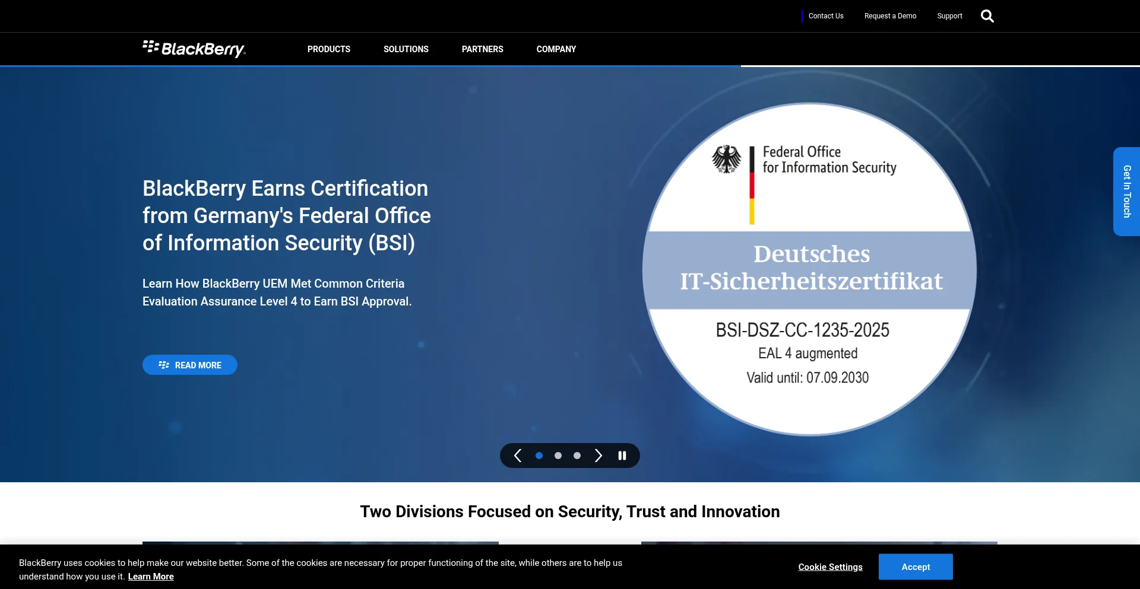Select the second carousel dot
Image resolution: width=1140 pixels, height=589 pixels.
point(558,456)
